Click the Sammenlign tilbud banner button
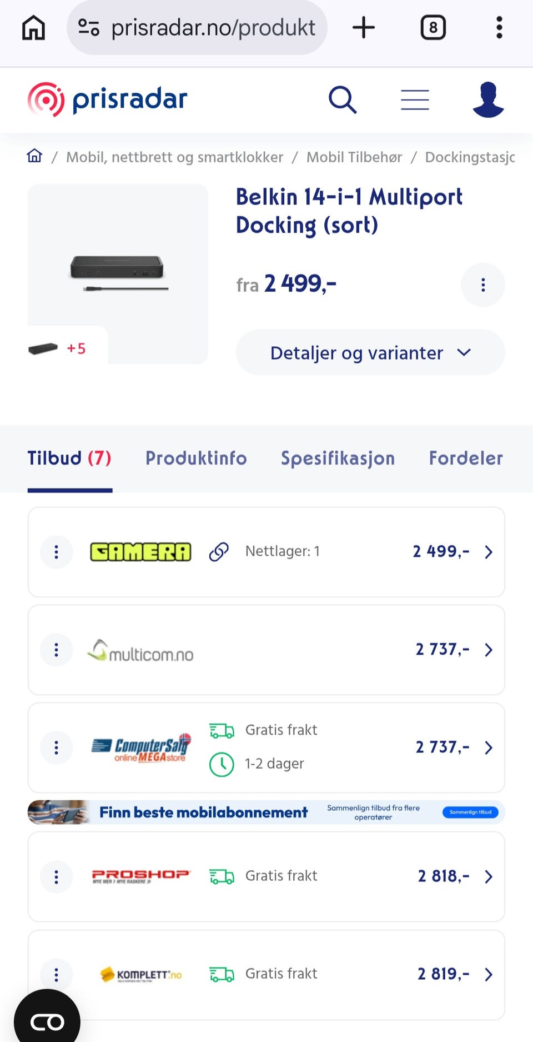This screenshot has width=533, height=1042. (x=470, y=812)
